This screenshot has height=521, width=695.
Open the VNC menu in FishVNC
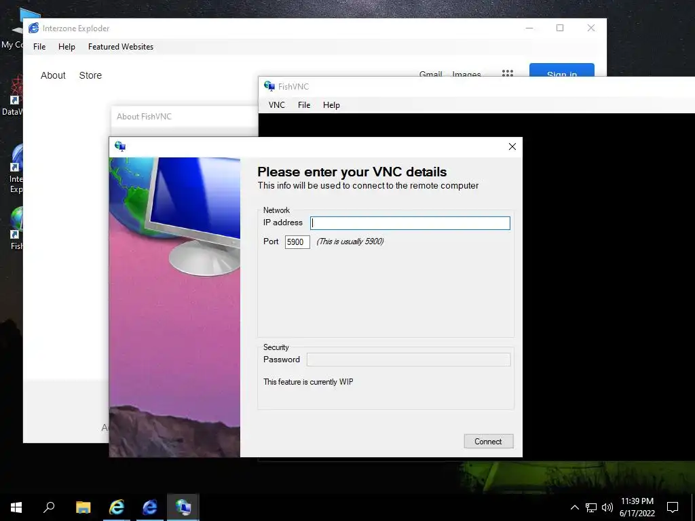pos(277,105)
